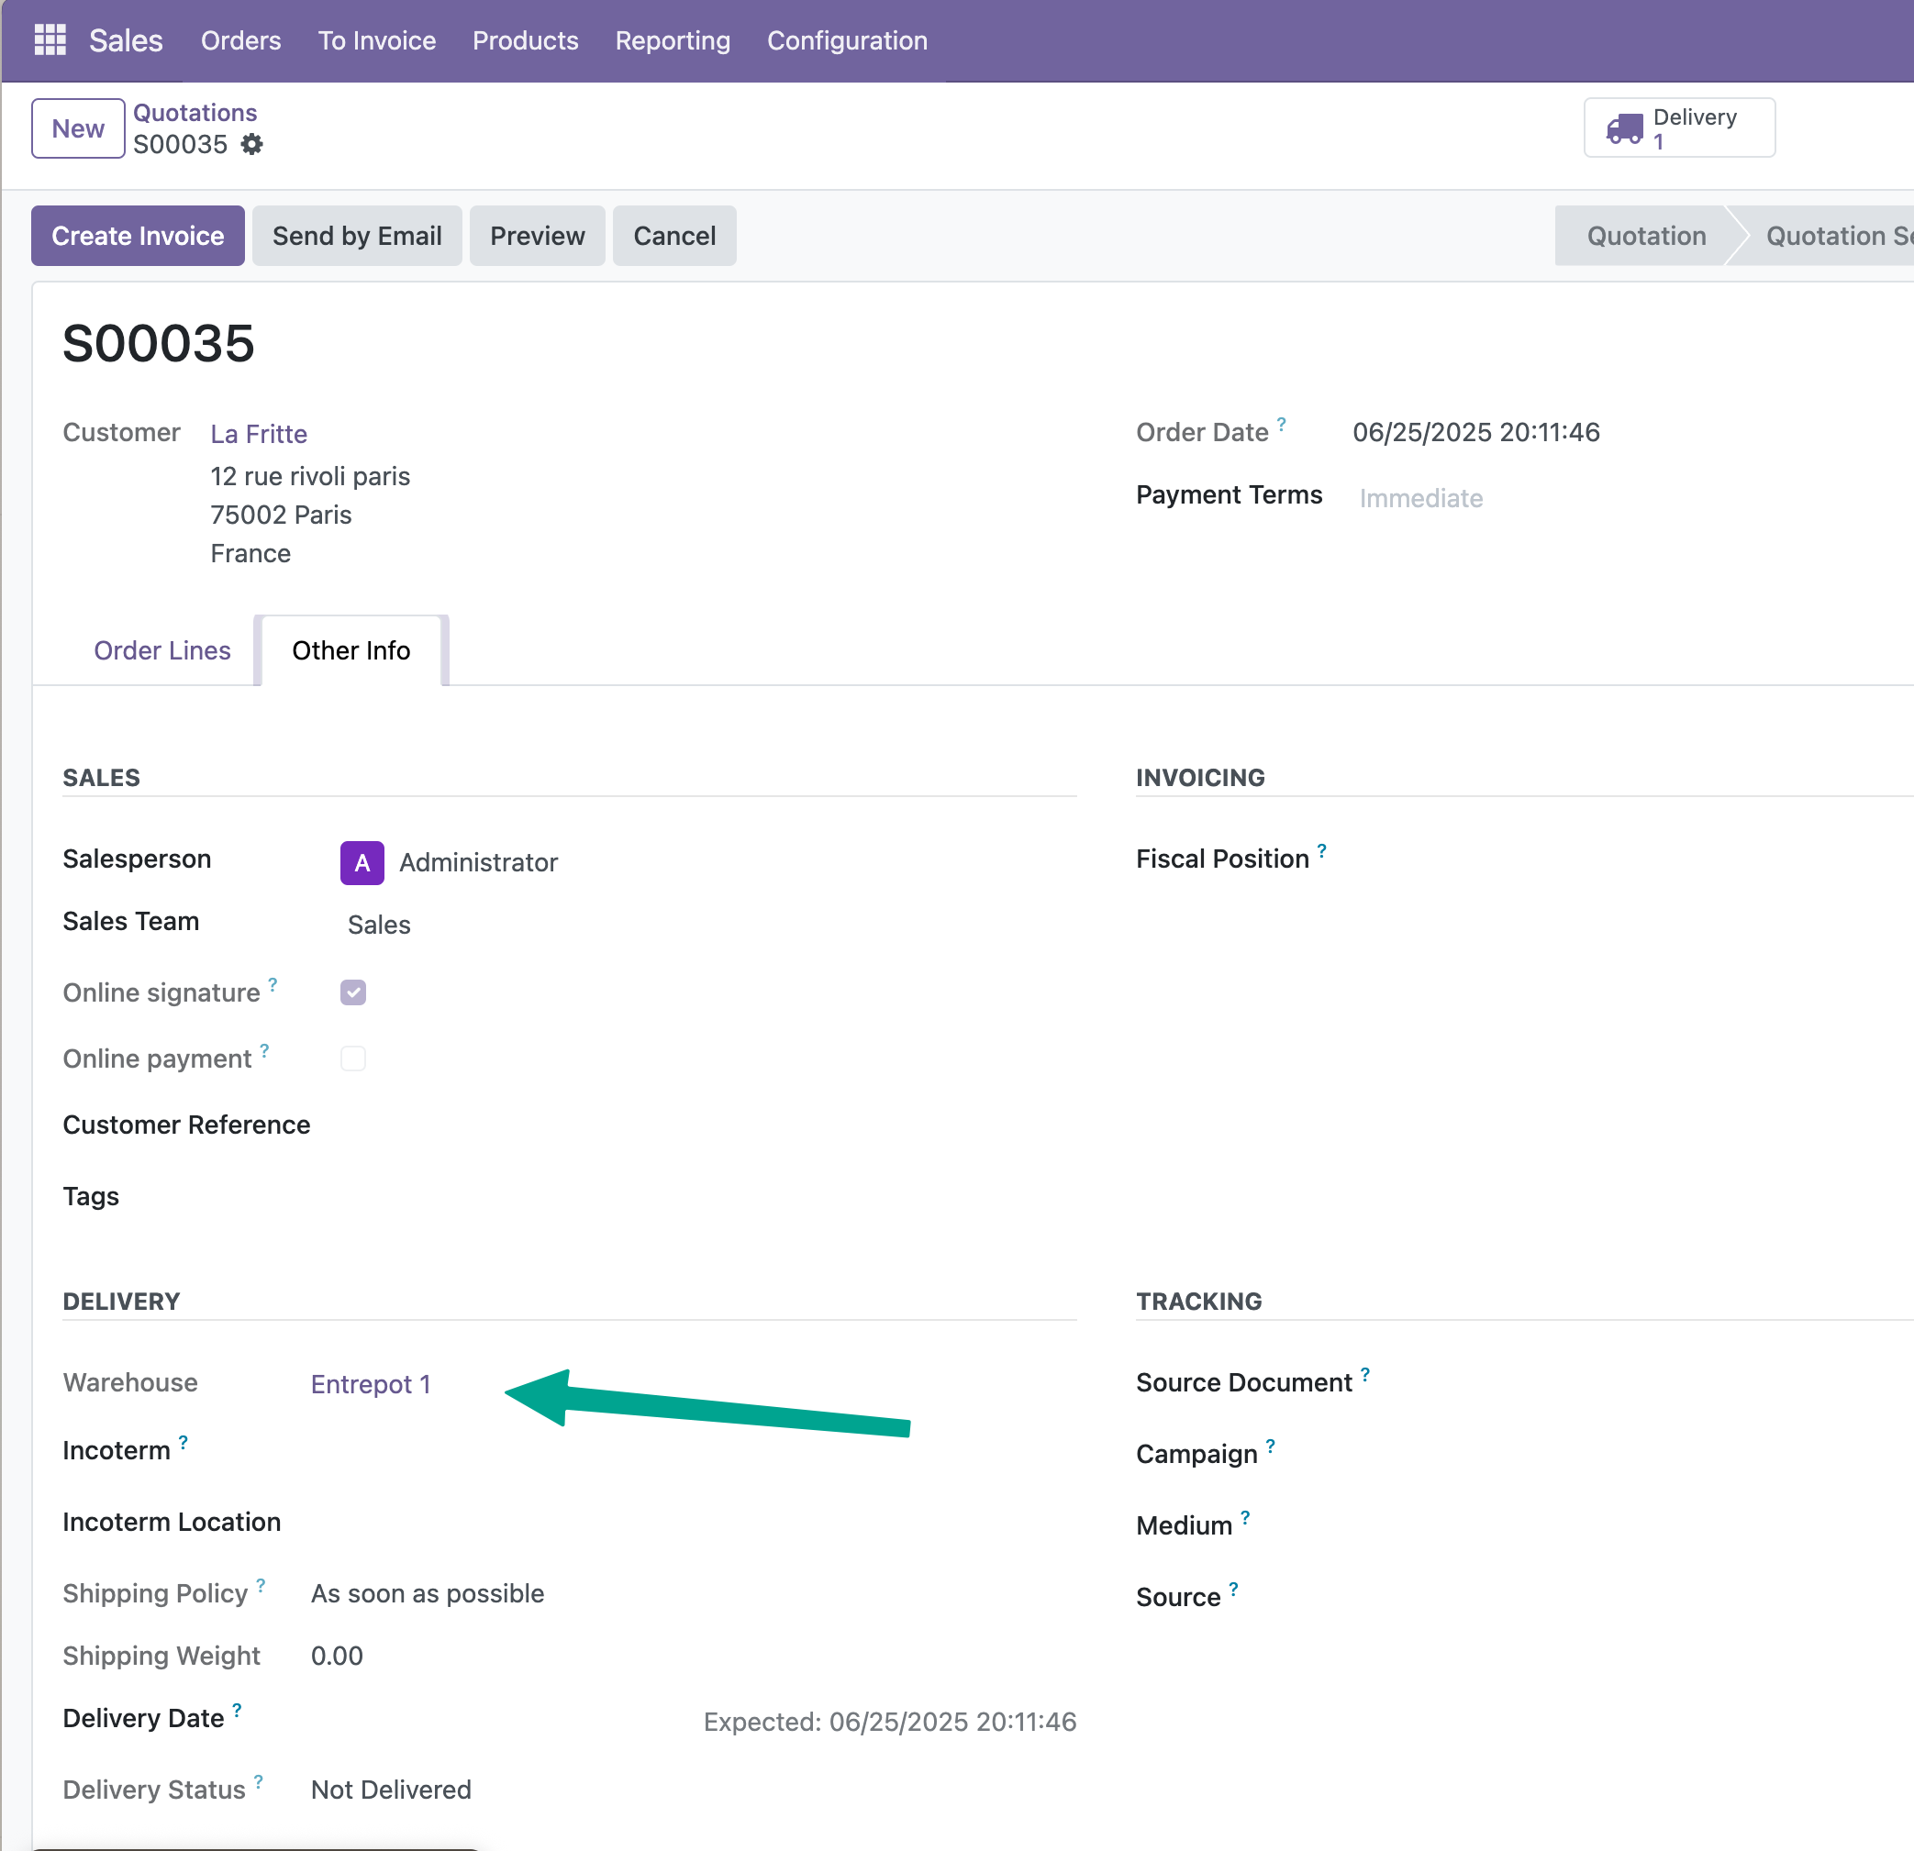Open the Entrepot 1 warehouse link
The height and width of the screenshot is (1851, 1914).
[370, 1383]
